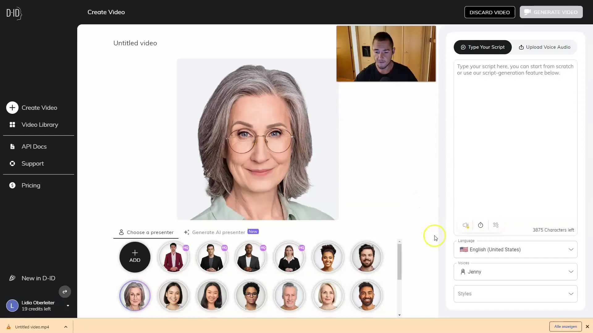Open Video Library grid icon

click(x=12, y=125)
